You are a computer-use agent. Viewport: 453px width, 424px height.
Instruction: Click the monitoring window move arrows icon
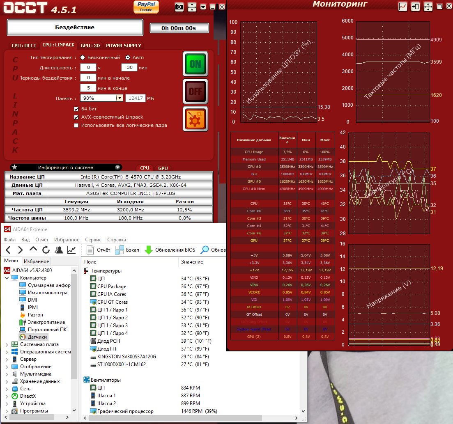[428, 6]
